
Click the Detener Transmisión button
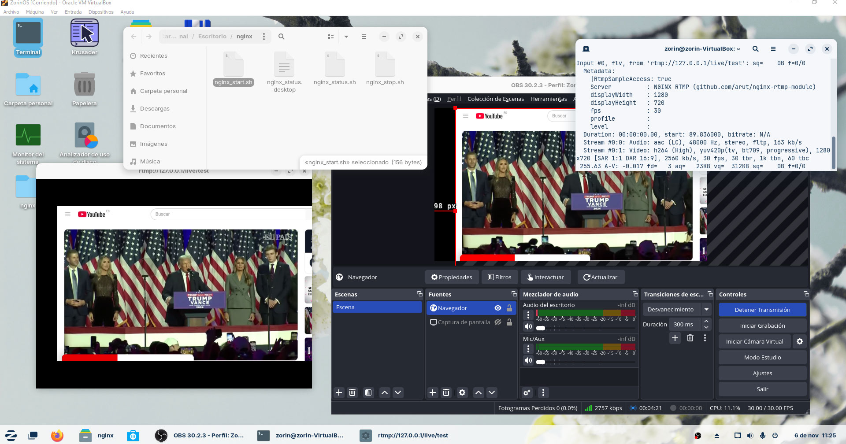(x=762, y=310)
